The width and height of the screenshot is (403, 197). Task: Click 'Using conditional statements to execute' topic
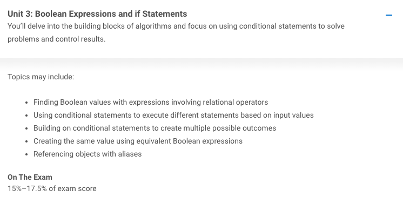(173, 115)
